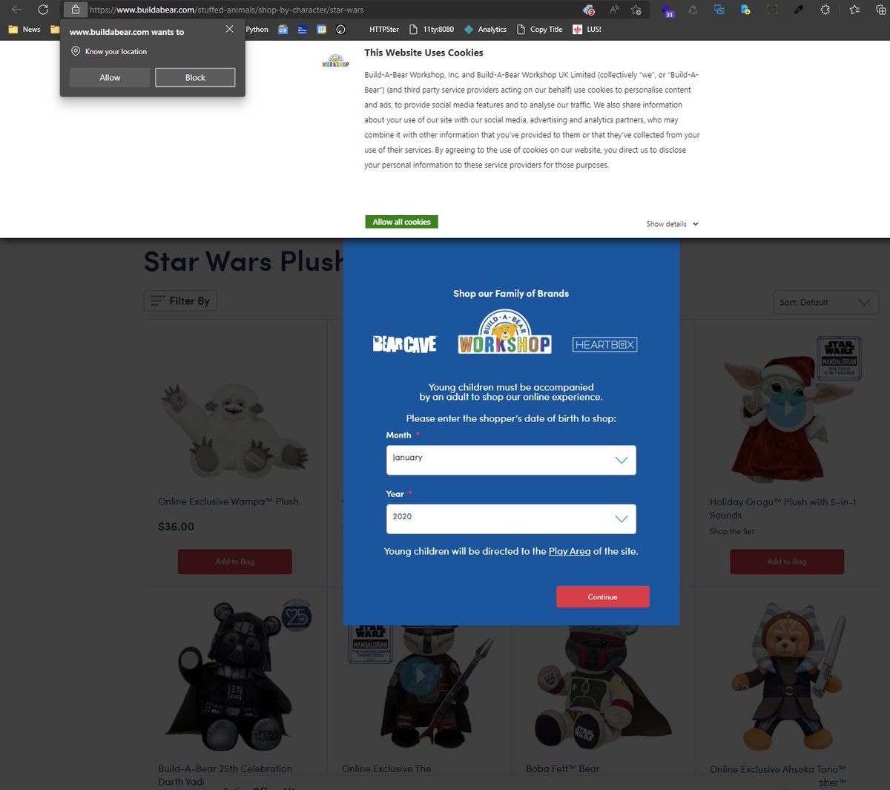Dismiss the location permission popup

tap(230, 29)
